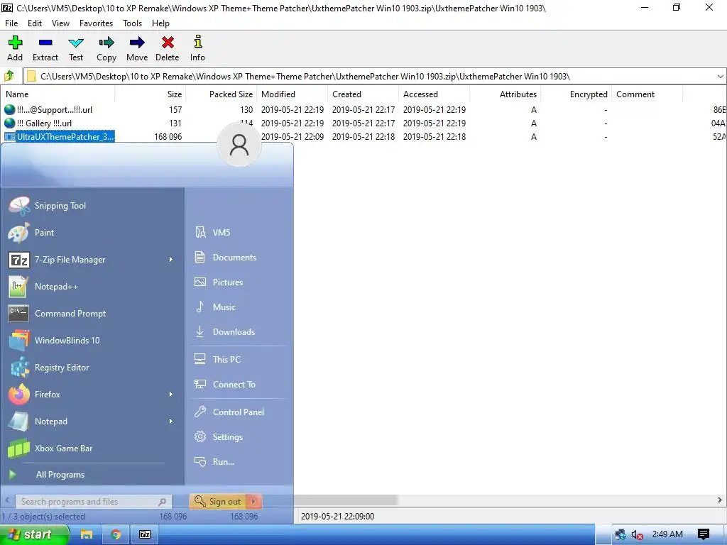Click the muted volume tray icon
727x545 pixels.
point(638,534)
